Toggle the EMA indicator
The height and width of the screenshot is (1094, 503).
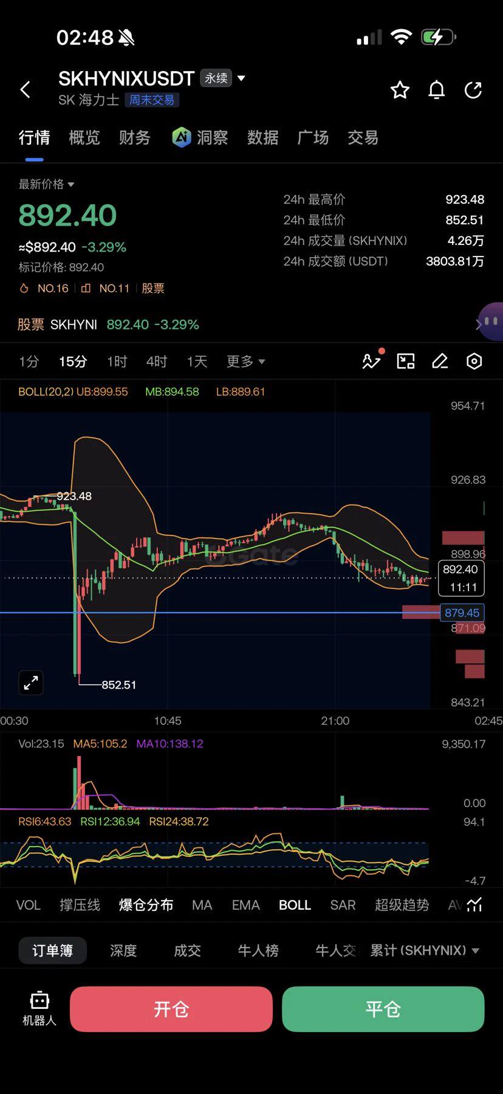tap(246, 905)
